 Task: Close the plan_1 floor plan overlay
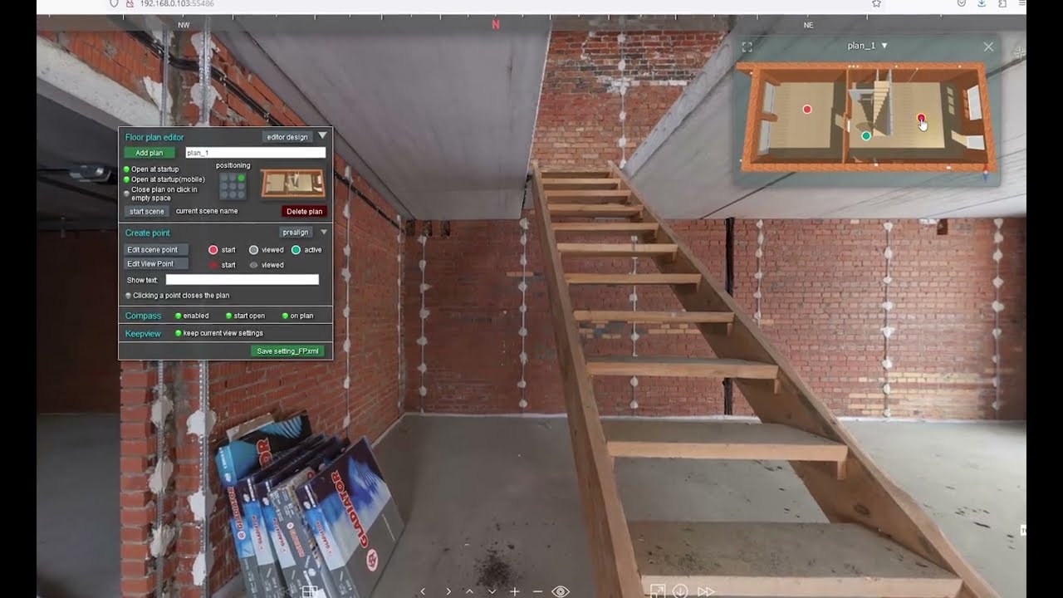(988, 47)
